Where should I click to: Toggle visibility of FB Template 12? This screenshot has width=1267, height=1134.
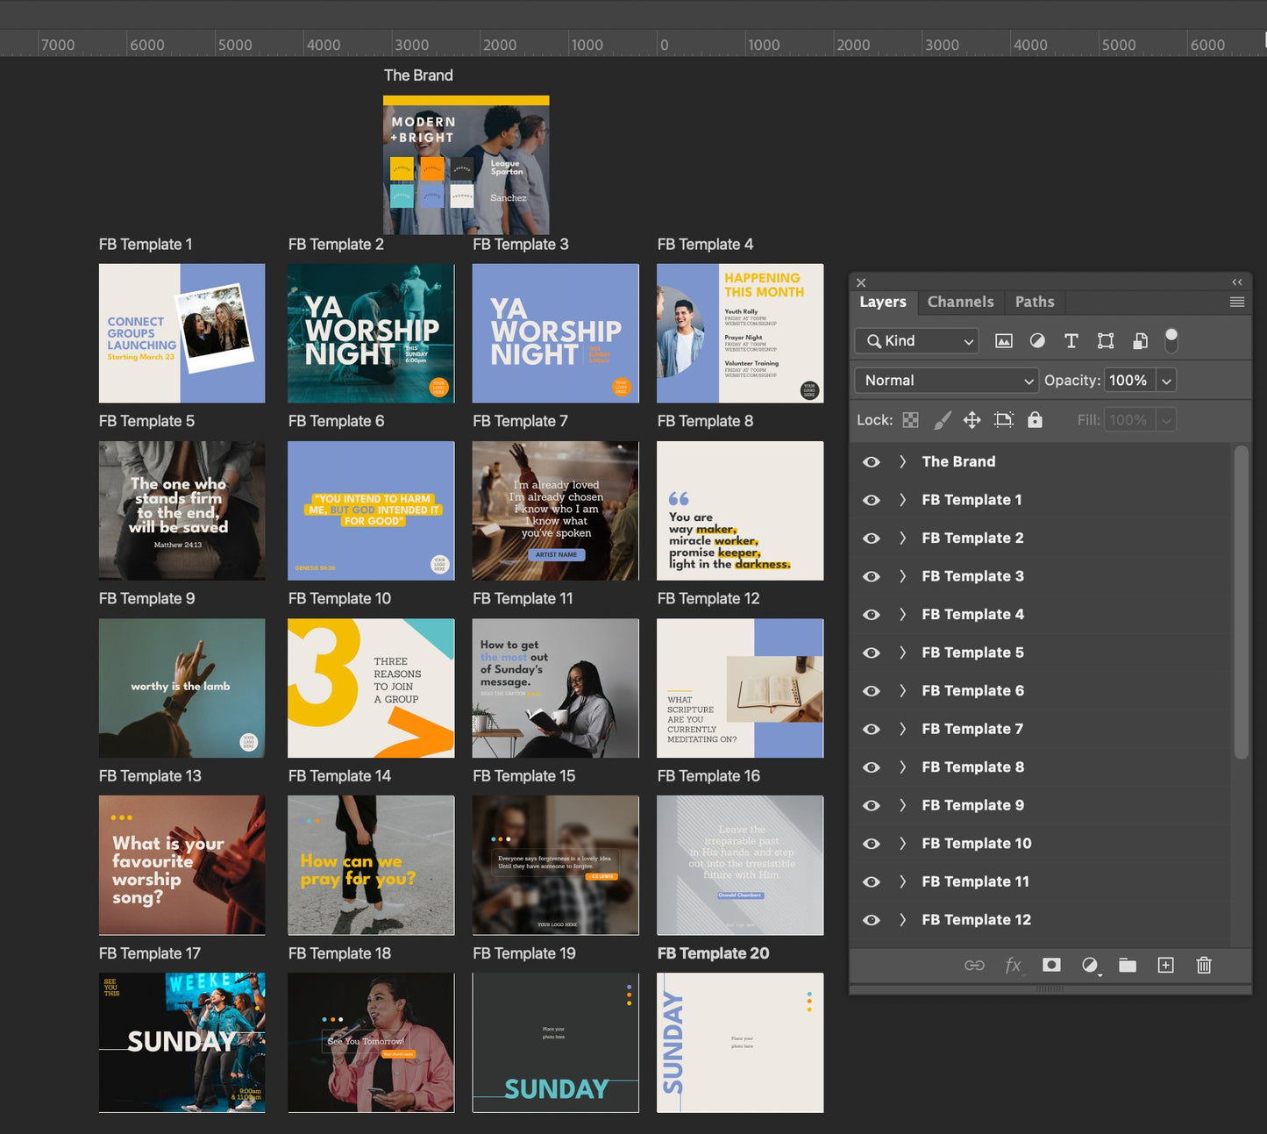tap(871, 919)
